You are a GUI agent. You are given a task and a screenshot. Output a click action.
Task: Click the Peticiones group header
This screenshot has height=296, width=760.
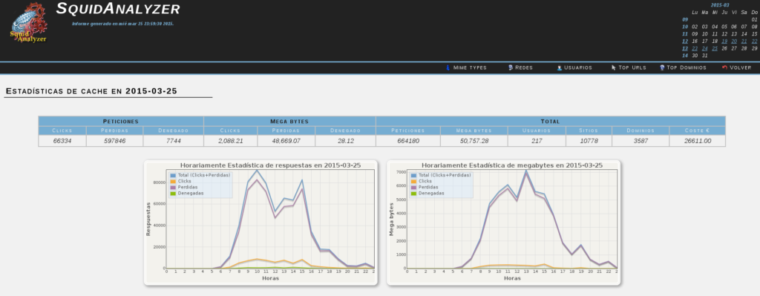pyautogui.click(x=121, y=121)
